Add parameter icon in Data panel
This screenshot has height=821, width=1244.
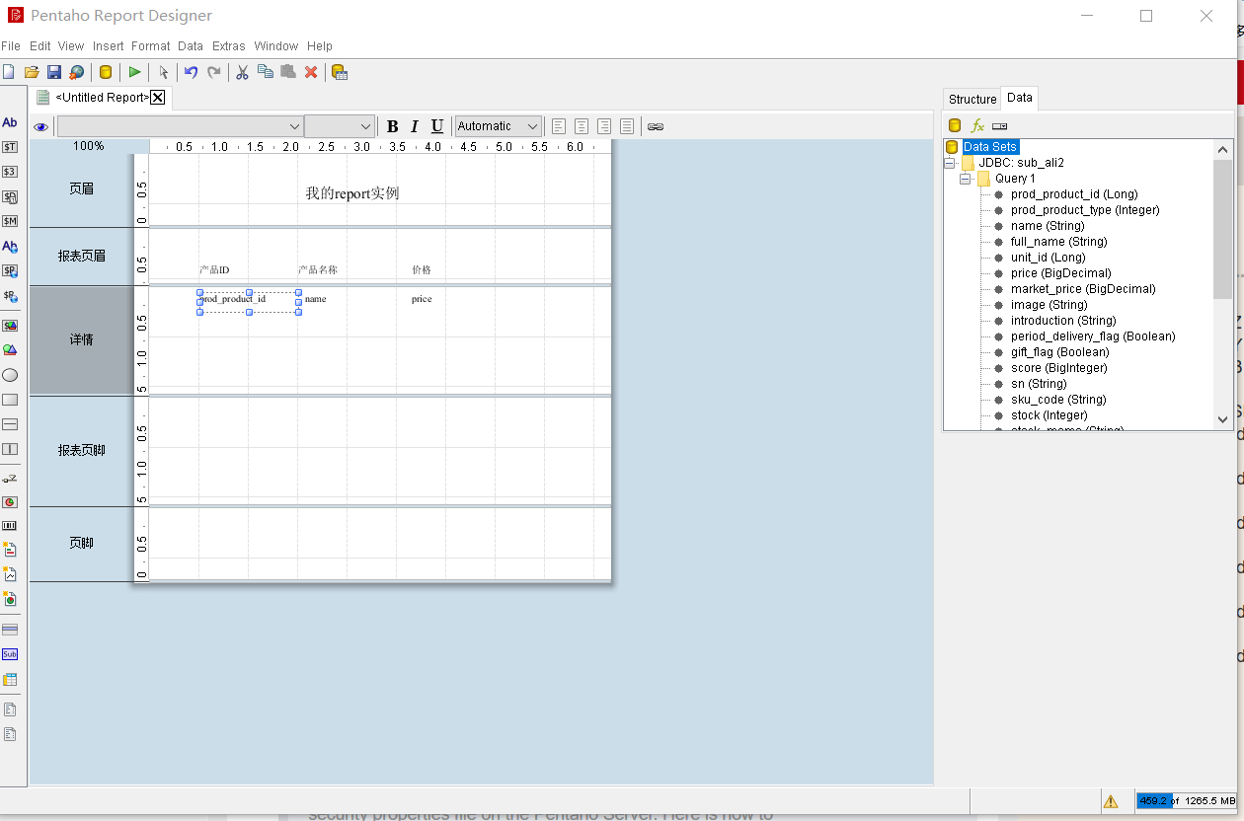tap(1000, 125)
